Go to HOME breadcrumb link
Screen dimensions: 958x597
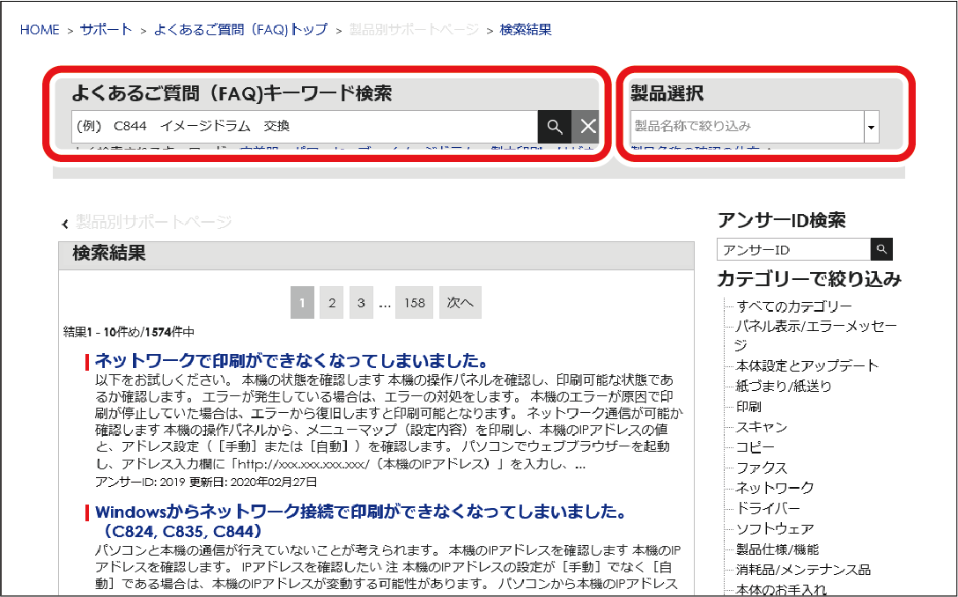click(x=40, y=30)
